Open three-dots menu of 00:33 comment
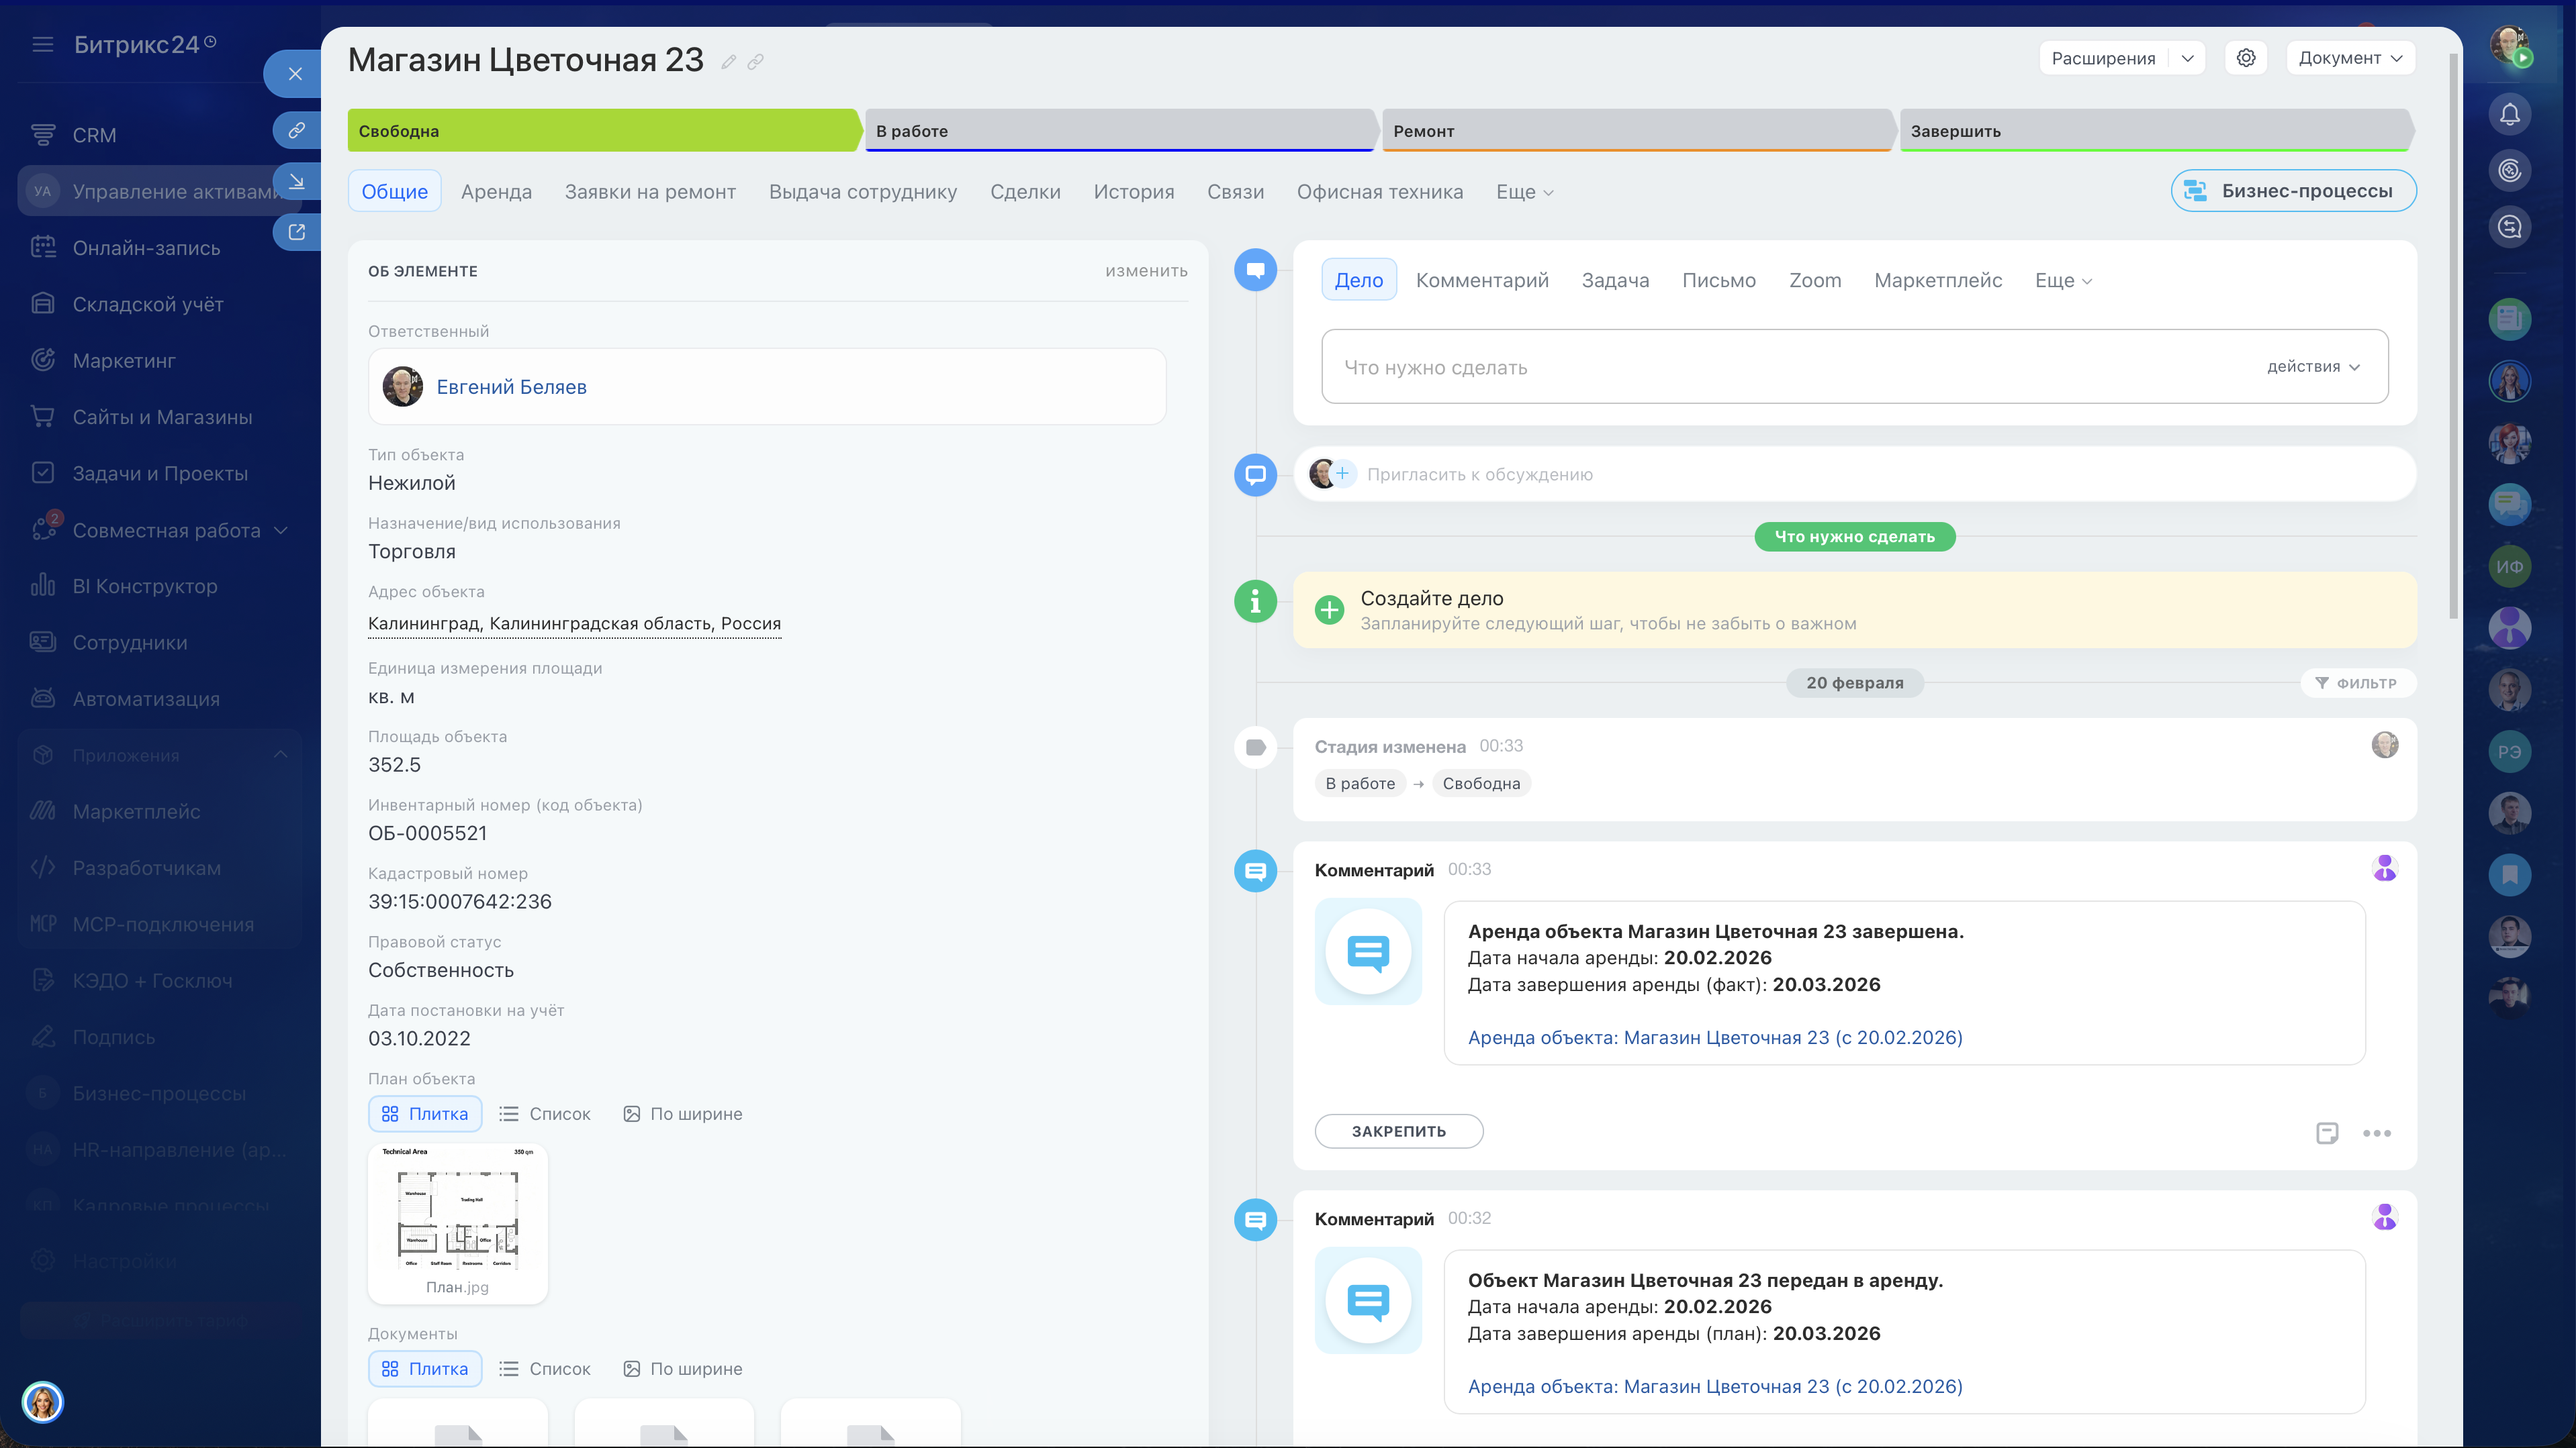 click(x=2376, y=1132)
